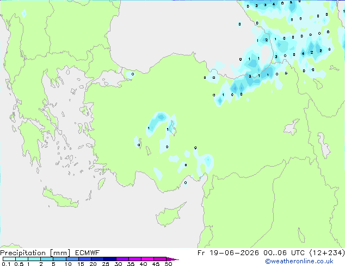Click the 'Fr 19-06-2026' date text

(x=228, y=253)
